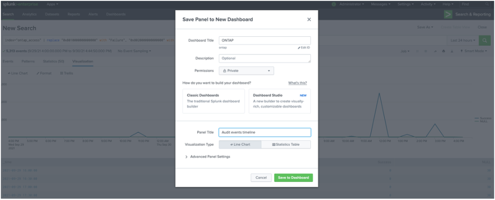495x200 pixels.
Task: Open the Save As dropdown
Action: 425,28
